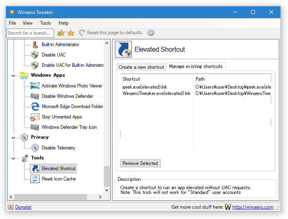Open the View menu

[x=27, y=23]
